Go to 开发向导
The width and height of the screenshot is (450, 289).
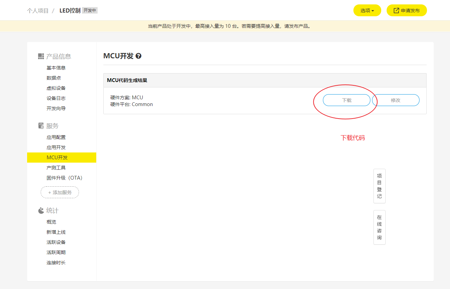56,108
